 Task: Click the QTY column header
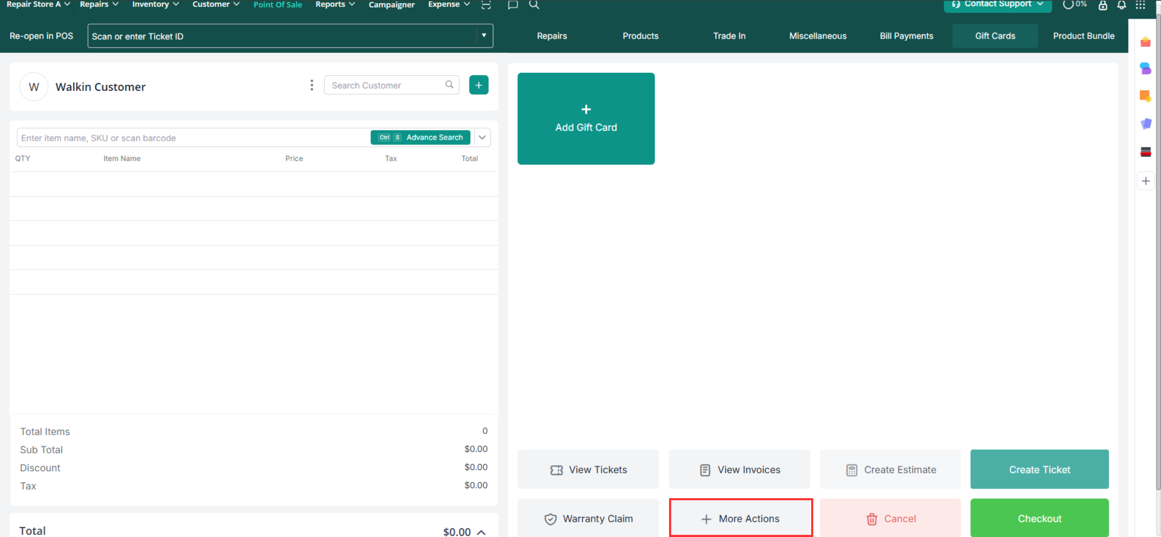[x=23, y=158]
